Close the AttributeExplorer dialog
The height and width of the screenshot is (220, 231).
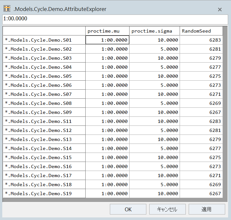[220, 10]
